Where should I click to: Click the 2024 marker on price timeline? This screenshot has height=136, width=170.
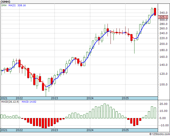90,98
